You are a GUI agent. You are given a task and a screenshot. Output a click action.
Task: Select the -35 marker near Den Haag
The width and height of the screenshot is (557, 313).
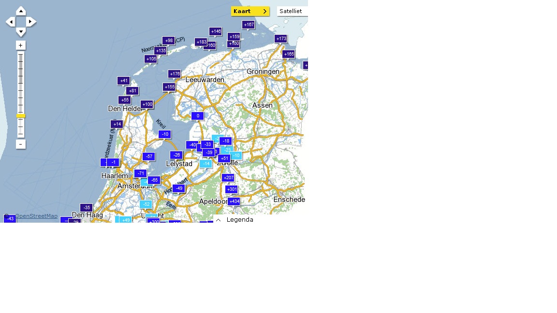(x=86, y=208)
